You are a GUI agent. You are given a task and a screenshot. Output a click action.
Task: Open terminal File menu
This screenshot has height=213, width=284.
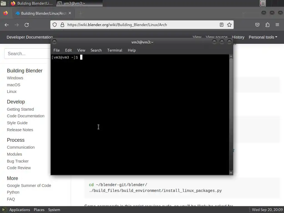click(x=57, y=50)
